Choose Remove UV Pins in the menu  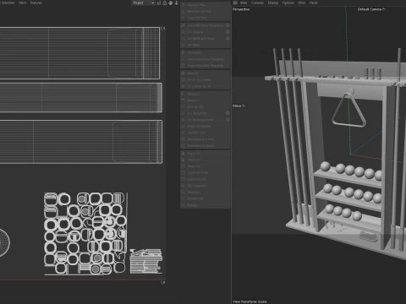[206, 12]
